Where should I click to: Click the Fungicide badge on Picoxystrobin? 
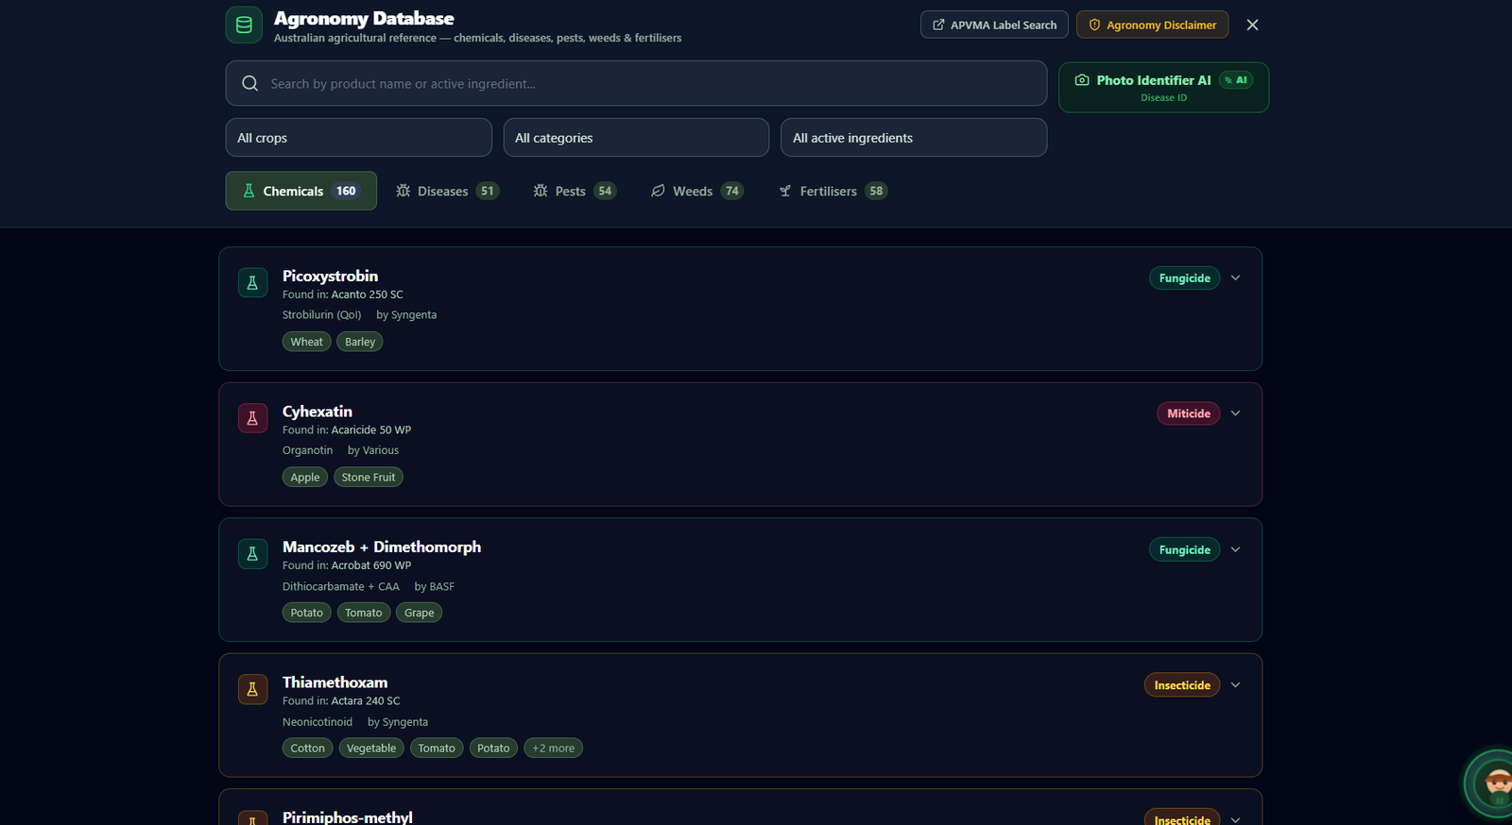click(1184, 278)
